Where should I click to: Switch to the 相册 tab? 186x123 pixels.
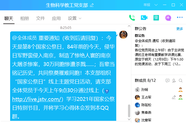[25, 19]
